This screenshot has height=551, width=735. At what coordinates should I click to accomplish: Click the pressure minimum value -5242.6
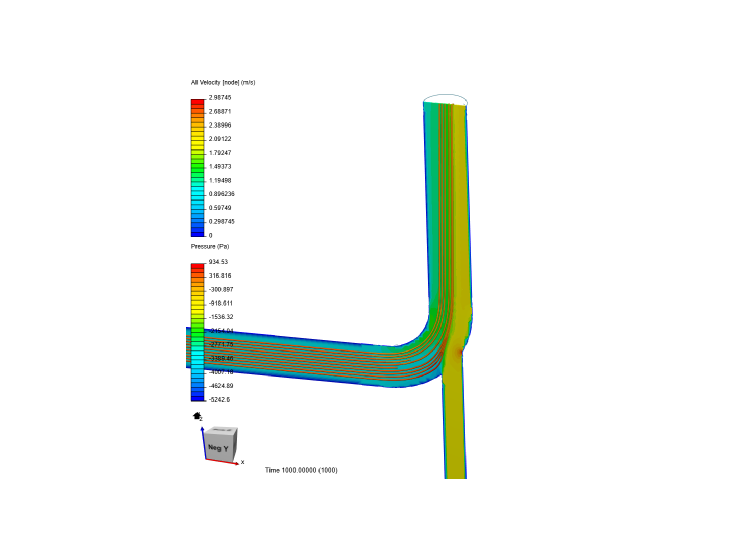pos(219,399)
